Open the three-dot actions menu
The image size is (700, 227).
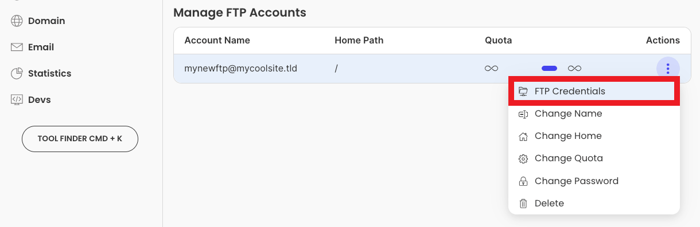(x=668, y=69)
